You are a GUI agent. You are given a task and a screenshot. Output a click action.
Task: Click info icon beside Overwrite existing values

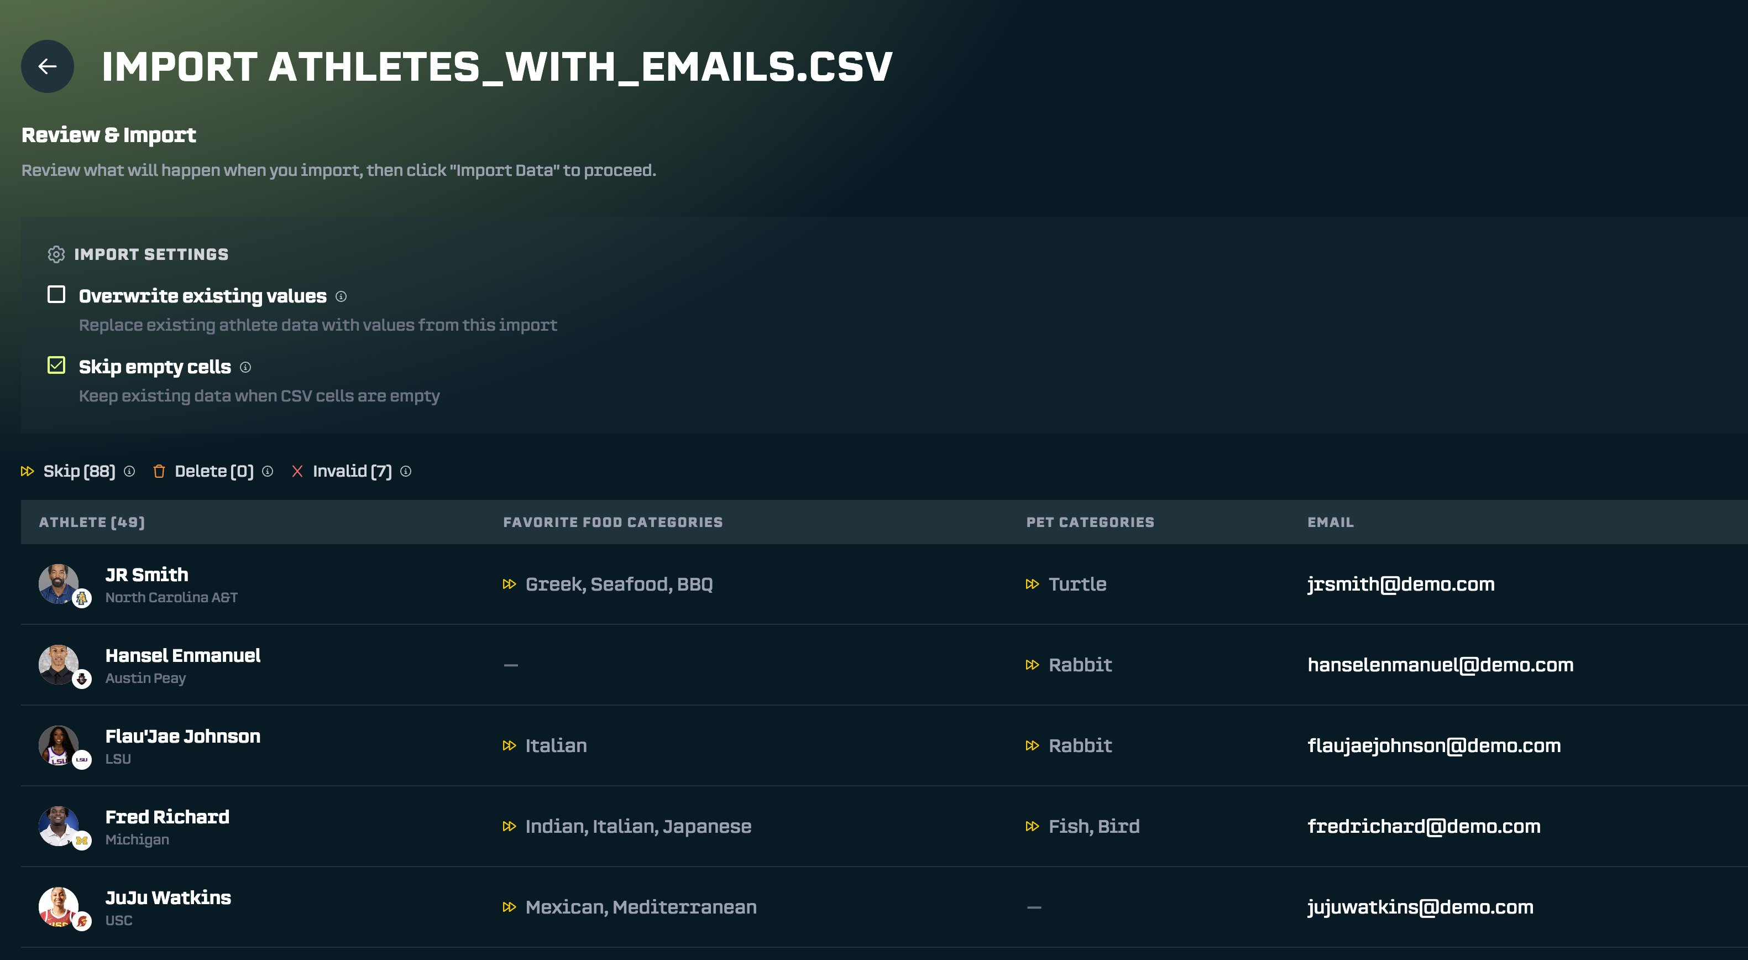(341, 297)
